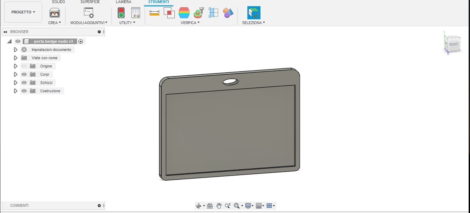Select the Zoom plus/minus tool

228,206
